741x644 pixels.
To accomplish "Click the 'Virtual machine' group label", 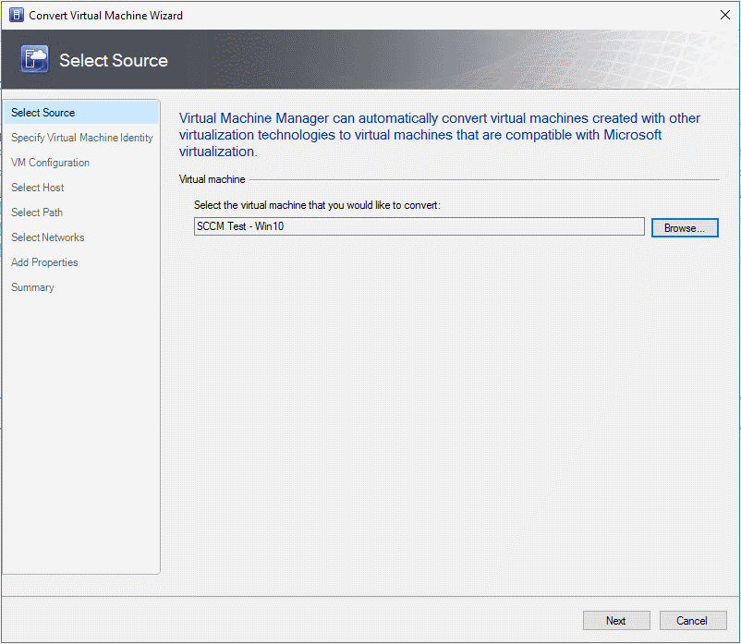I will coord(213,179).
